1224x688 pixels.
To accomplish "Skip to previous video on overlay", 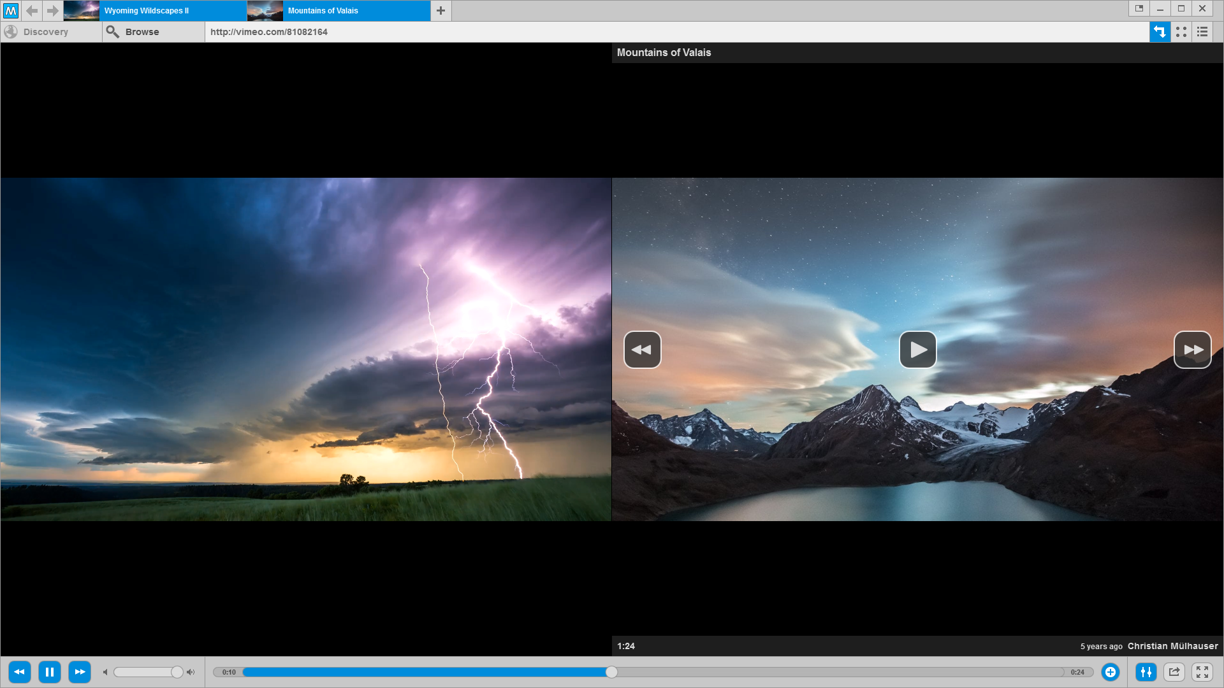I will coord(642,350).
